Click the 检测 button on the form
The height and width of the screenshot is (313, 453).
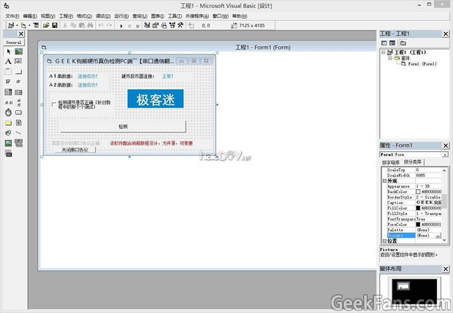pyautogui.click(x=123, y=127)
